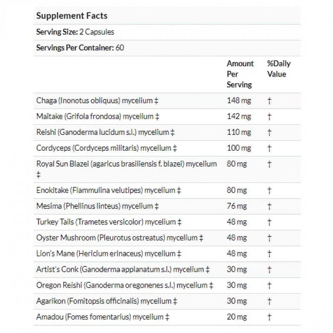Image resolution: width=333 pixels, height=333 pixels.
Task: Select the Lion's Mane mycelium row
Action: coord(167,254)
